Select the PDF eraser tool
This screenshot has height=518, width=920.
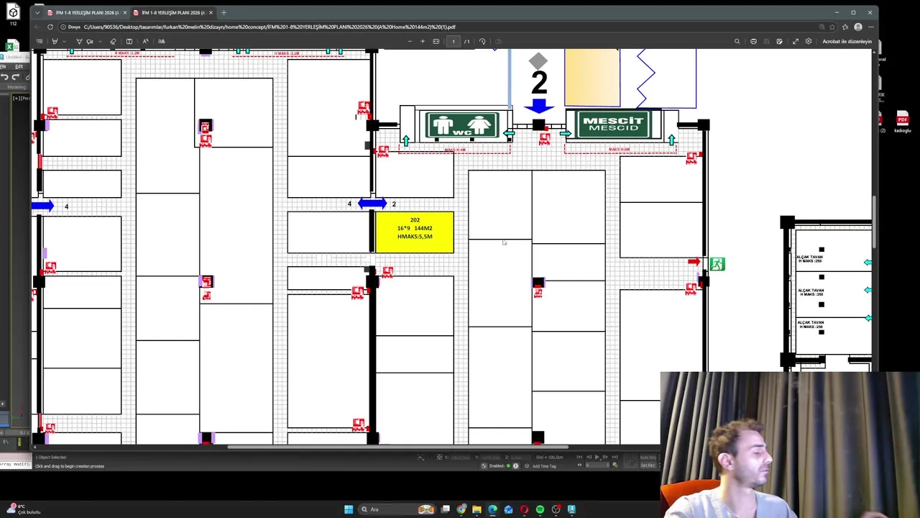(113, 41)
